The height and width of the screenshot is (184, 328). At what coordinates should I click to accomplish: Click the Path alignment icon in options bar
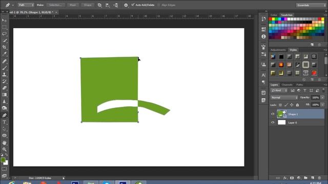tap(108, 5)
